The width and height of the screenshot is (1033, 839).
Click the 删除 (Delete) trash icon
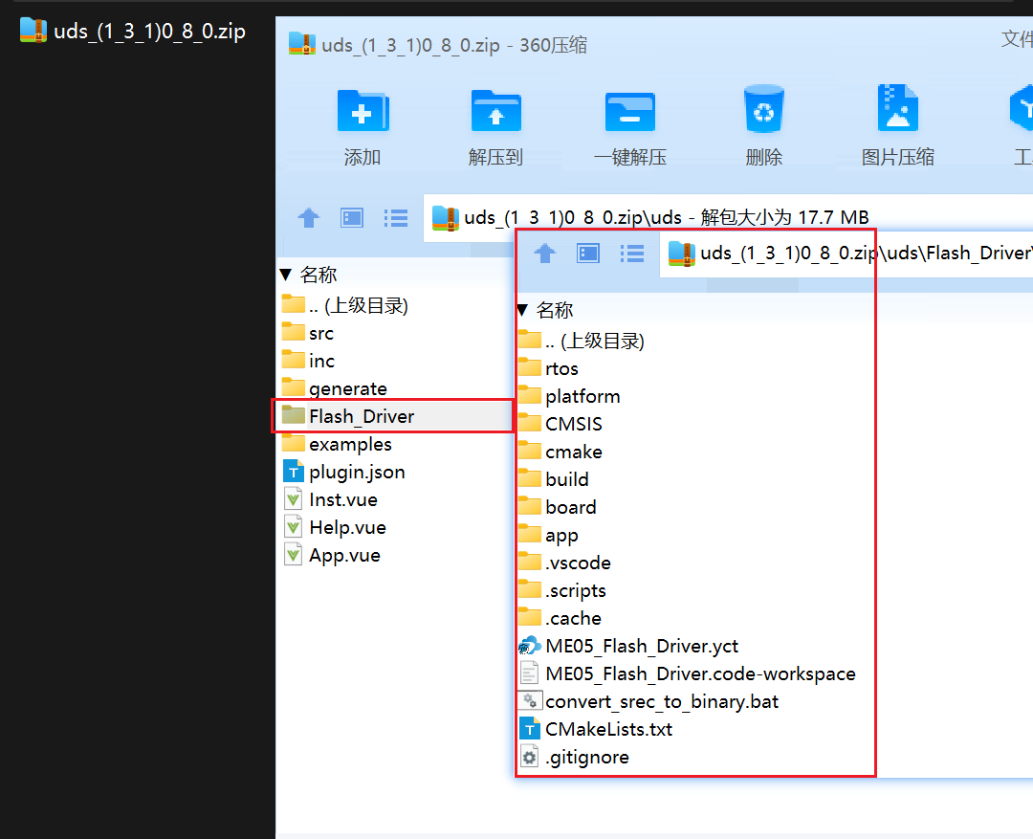click(x=763, y=109)
